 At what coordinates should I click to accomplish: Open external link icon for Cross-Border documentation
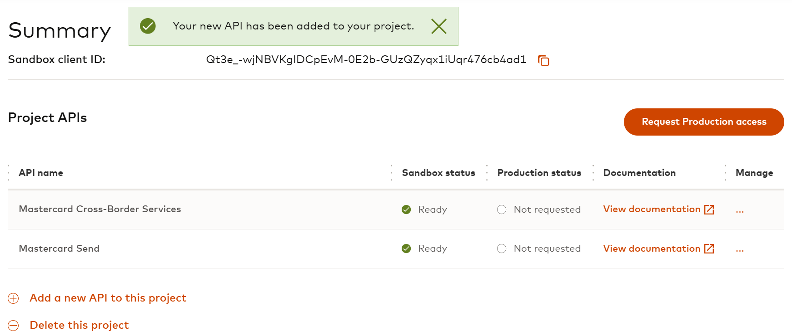click(x=709, y=209)
